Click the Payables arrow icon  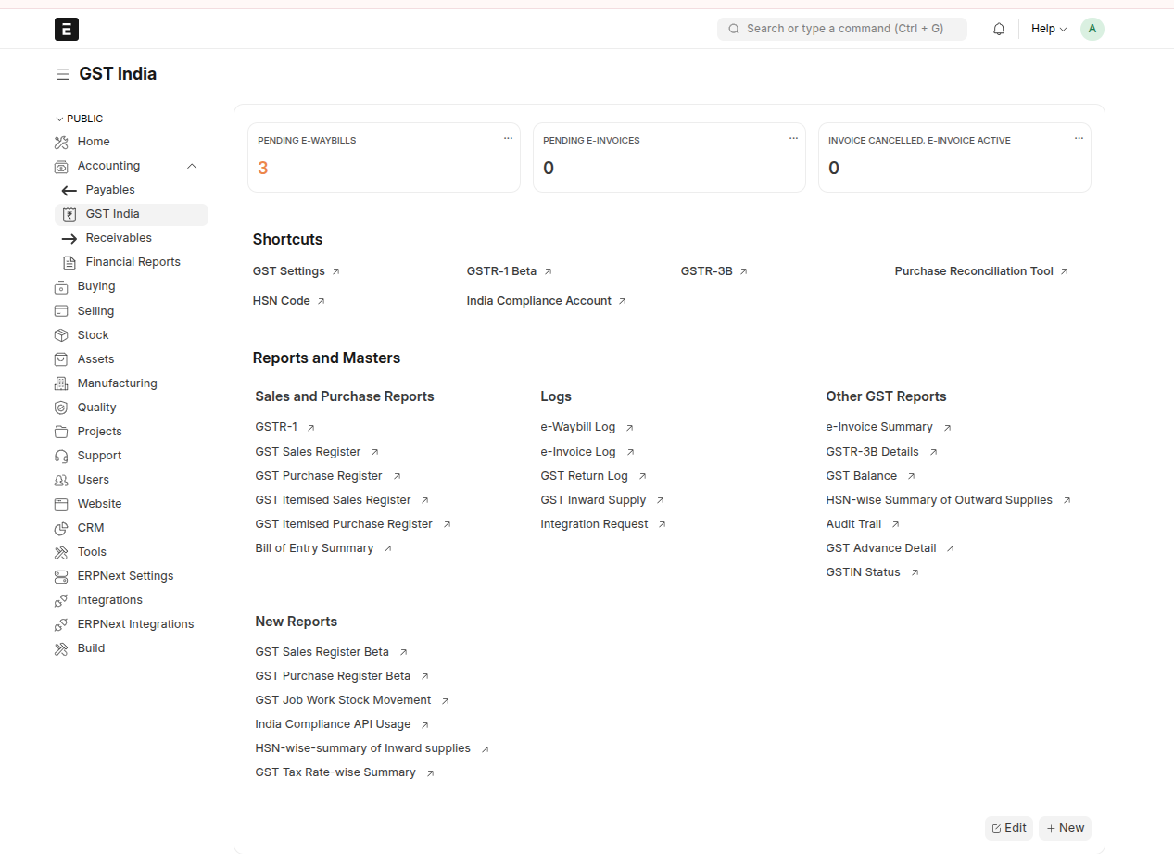point(69,190)
